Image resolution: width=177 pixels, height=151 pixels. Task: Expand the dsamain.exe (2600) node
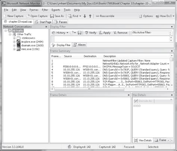[14, 45]
